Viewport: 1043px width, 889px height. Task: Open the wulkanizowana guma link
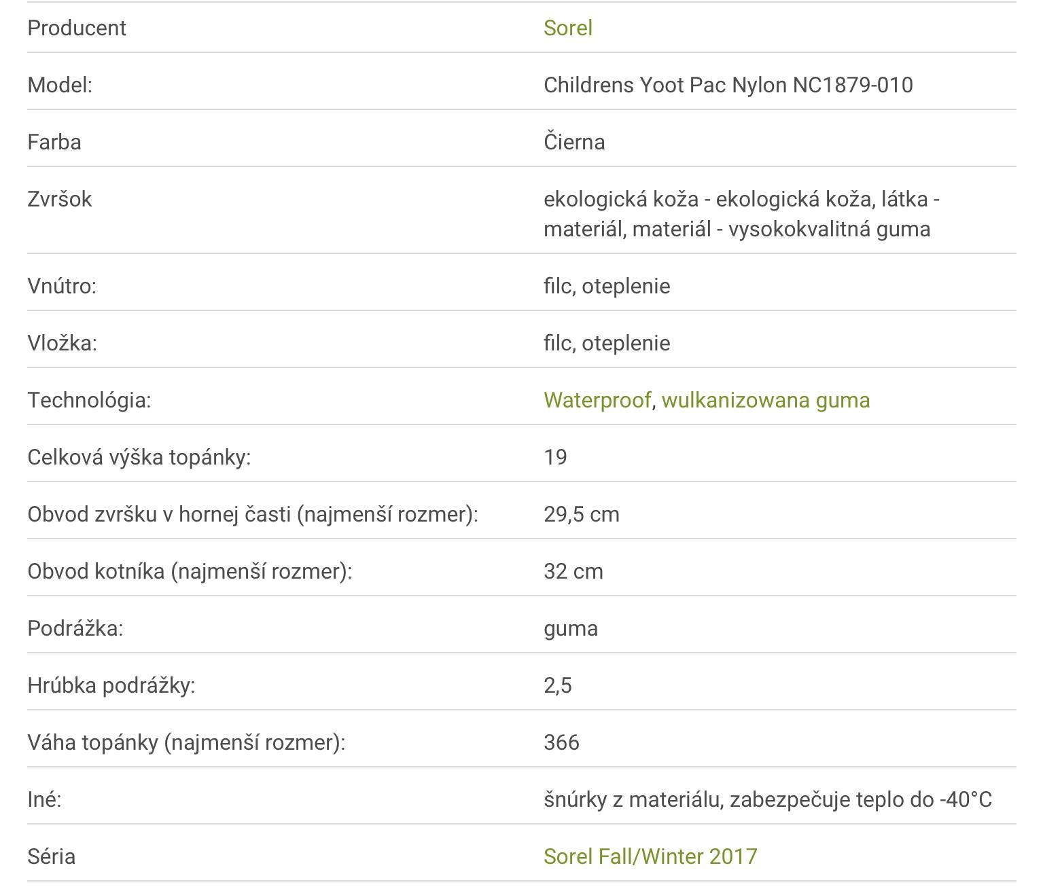(765, 400)
